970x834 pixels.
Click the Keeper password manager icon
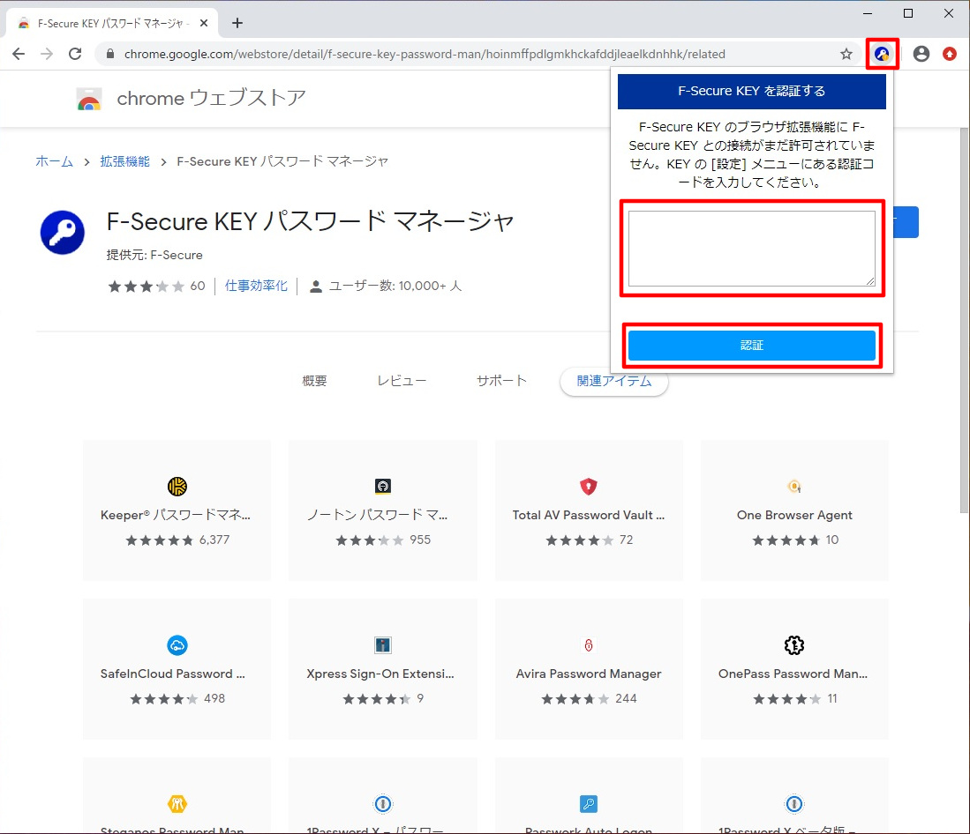tap(177, 487)
